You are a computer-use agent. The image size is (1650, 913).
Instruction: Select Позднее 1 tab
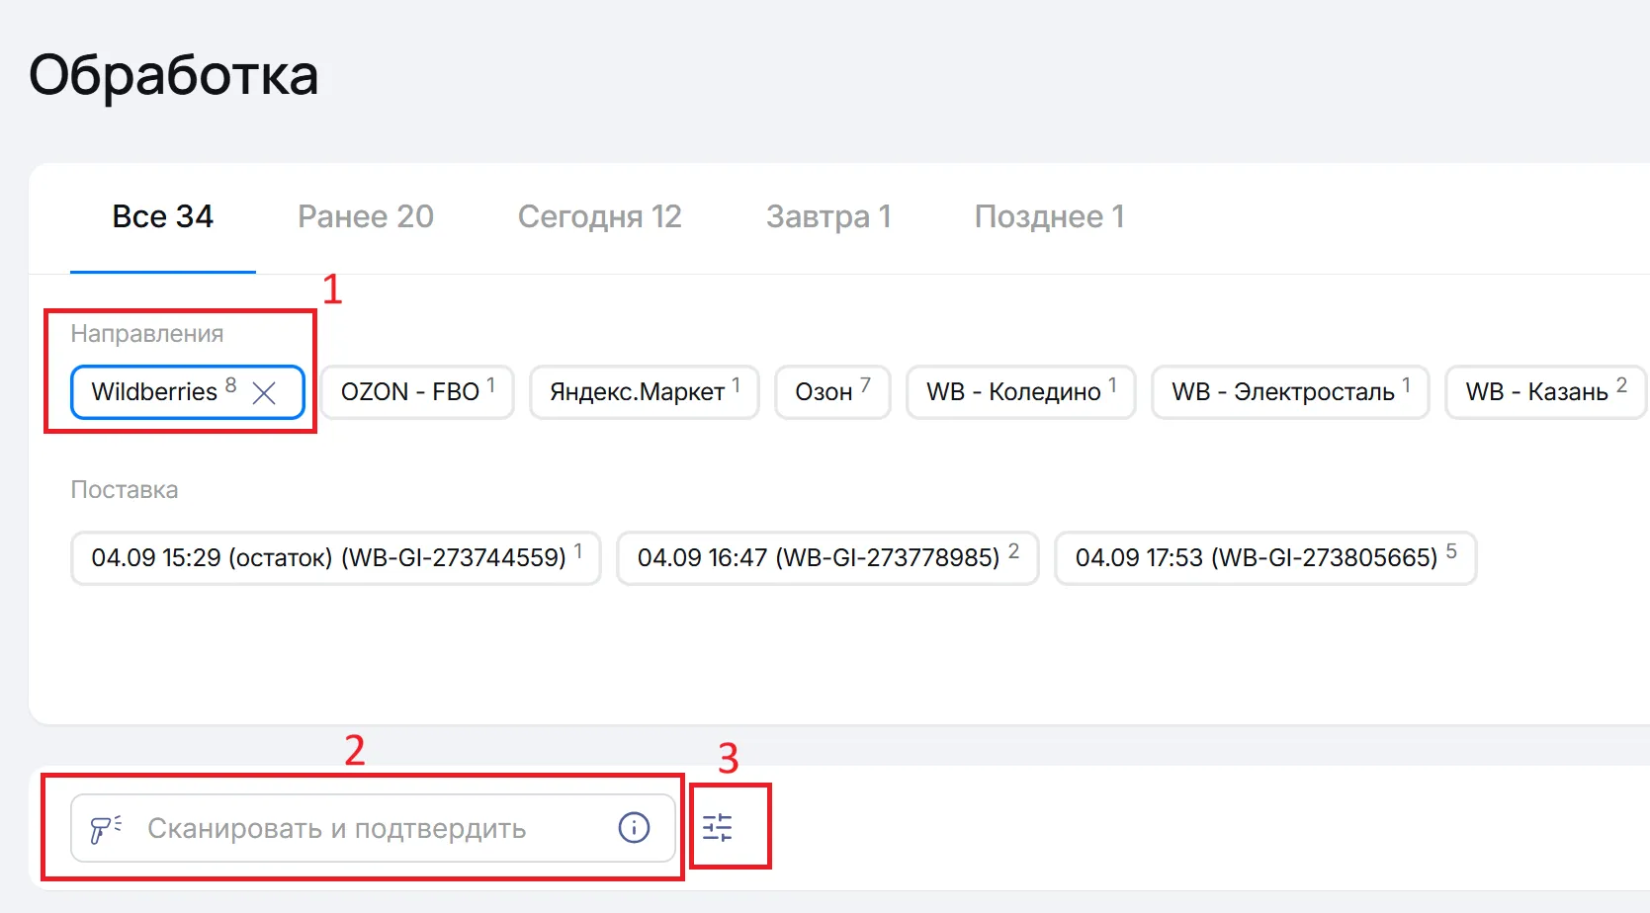click(1050, 216)
